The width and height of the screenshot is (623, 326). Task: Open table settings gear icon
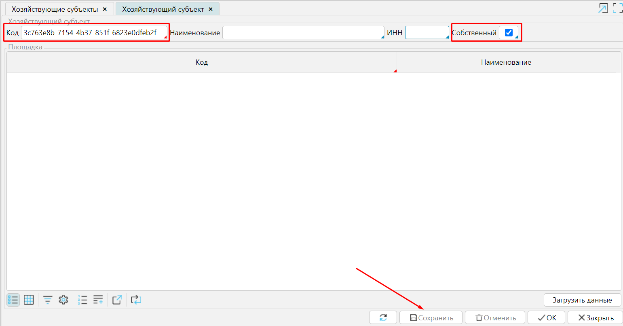(63, 300)
